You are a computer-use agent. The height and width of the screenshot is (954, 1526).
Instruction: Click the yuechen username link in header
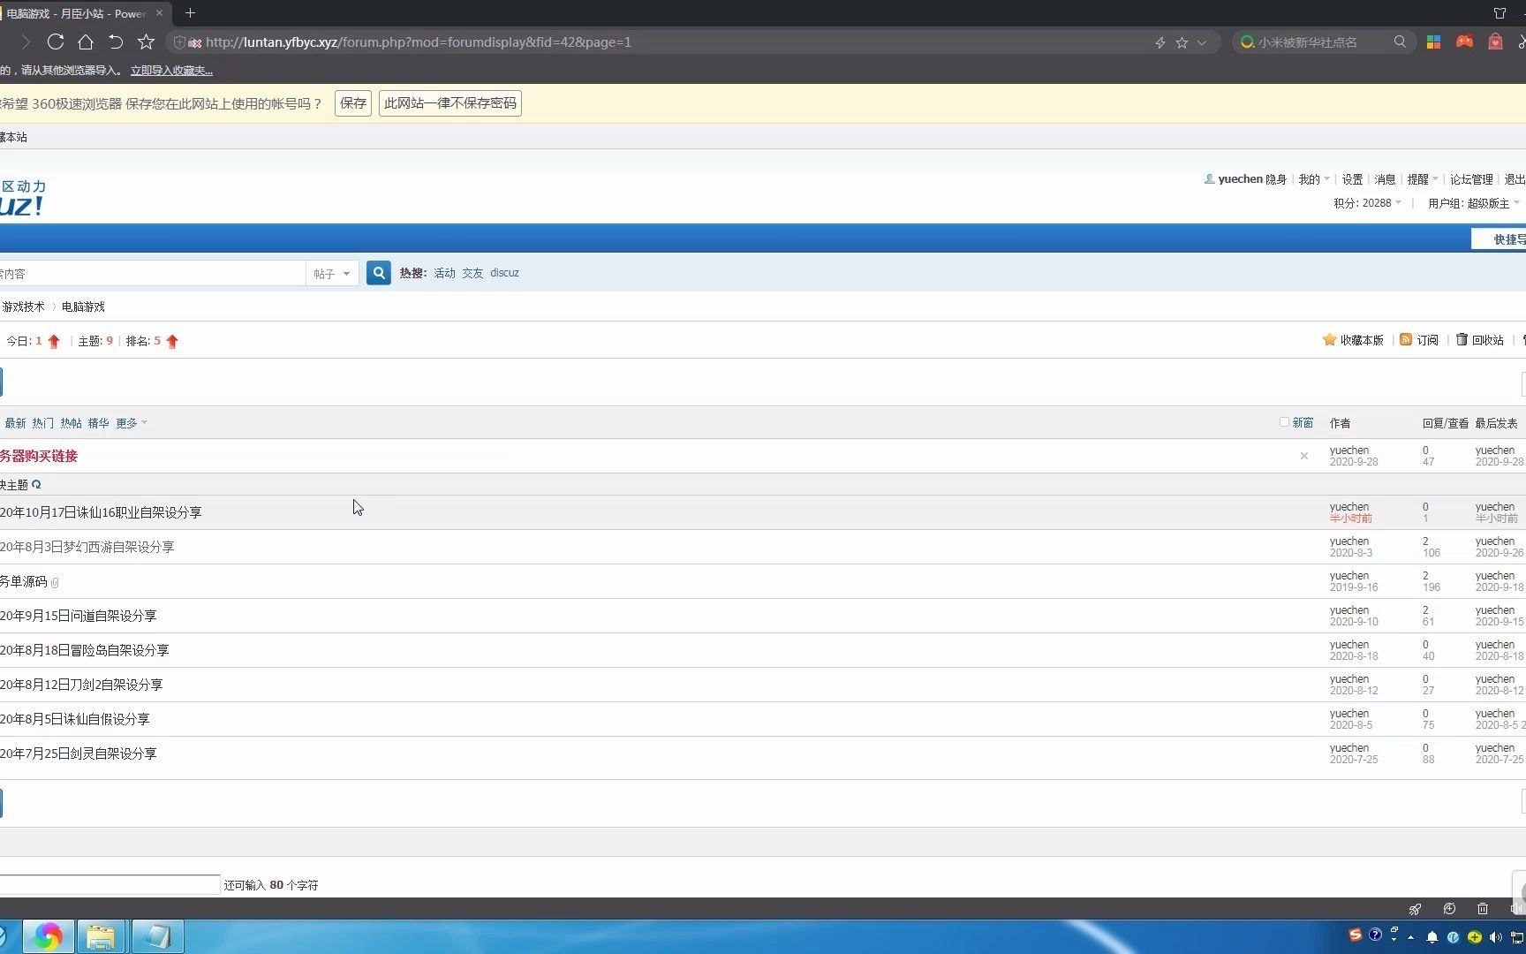1240,179
